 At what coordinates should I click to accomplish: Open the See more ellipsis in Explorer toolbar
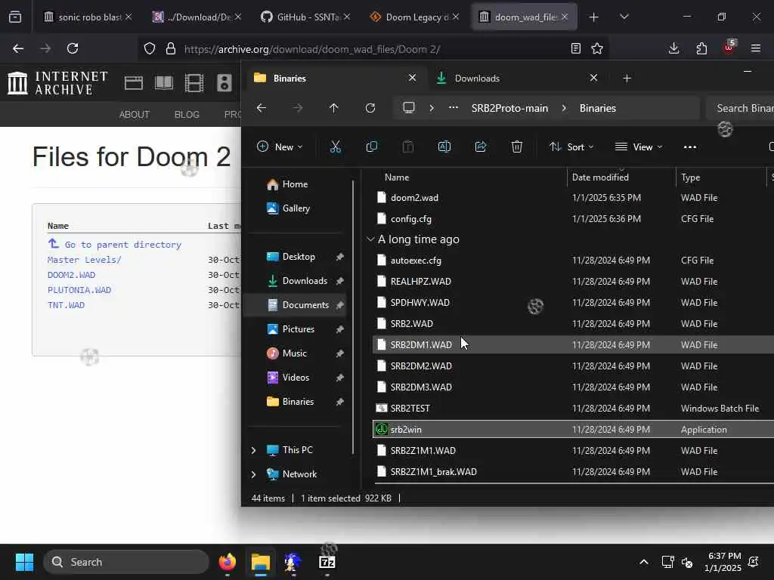click(690, 147)
